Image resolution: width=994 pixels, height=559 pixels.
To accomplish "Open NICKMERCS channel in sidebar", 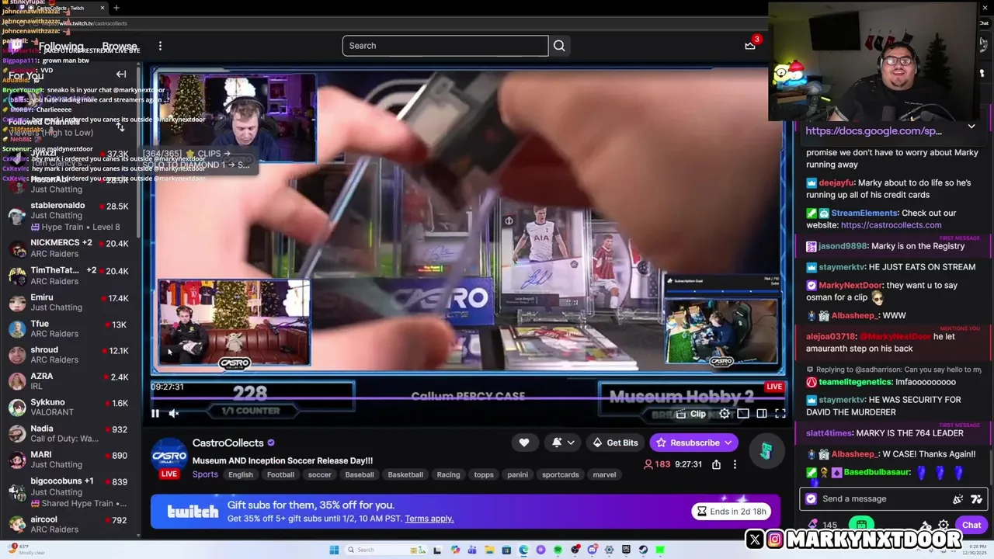I will pos(70,248).
